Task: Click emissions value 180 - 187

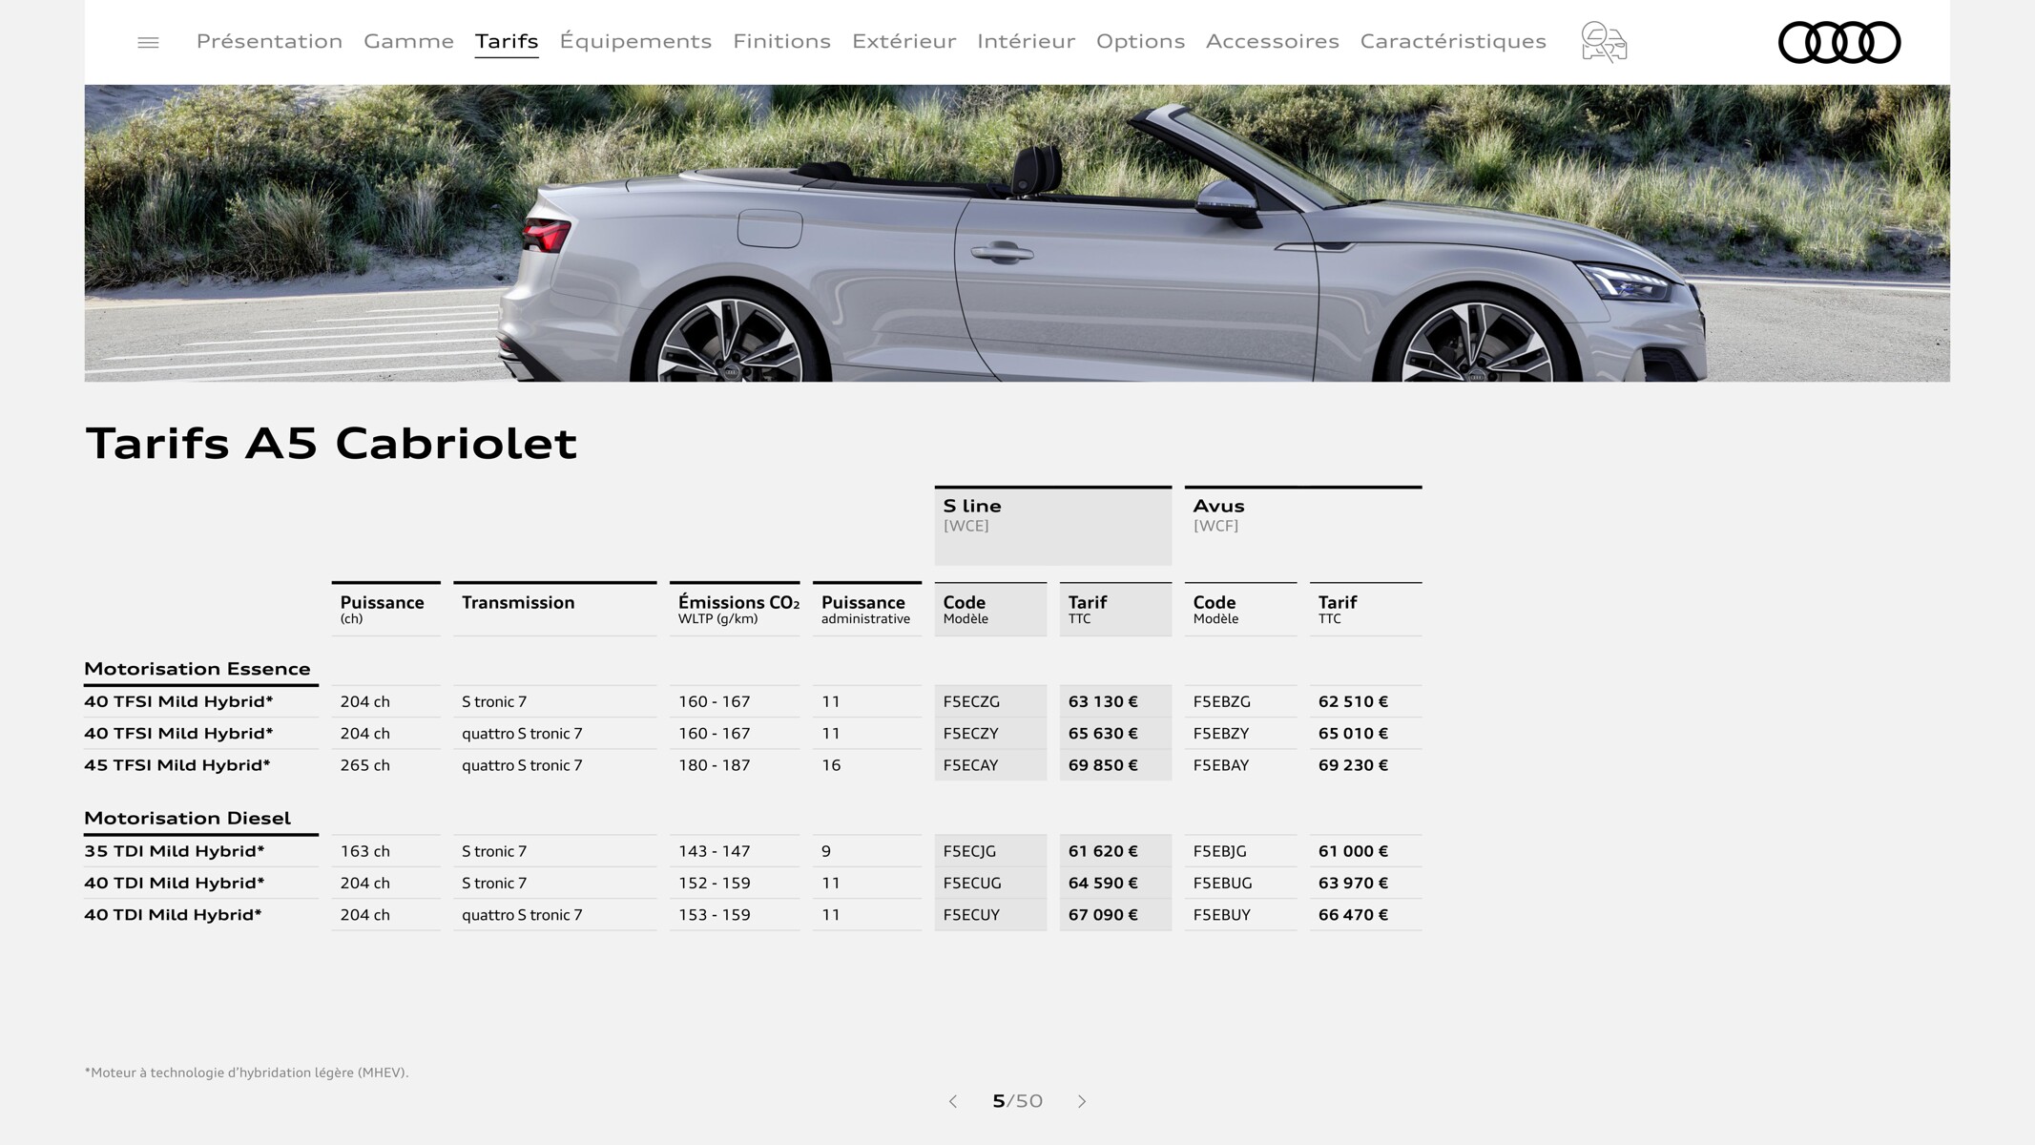Action: pyautogui.click(x=714, y=765)
